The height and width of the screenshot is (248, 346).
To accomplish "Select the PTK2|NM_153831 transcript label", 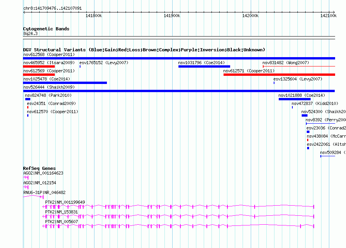I will tap(61, 212).
